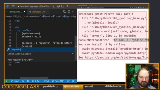Image resolution: width=160 pixels, height=90 pixels.
Task: Switch to demo.html editor tab
Action: point(16,12)
